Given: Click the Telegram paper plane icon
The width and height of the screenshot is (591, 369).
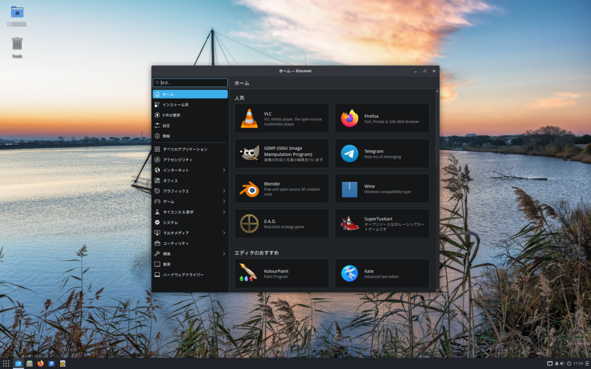Looking at the screenshot, I should coord(350,153).
